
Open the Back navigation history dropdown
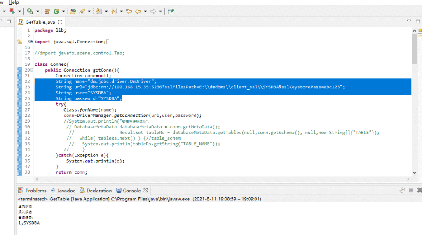coord(145,12)
